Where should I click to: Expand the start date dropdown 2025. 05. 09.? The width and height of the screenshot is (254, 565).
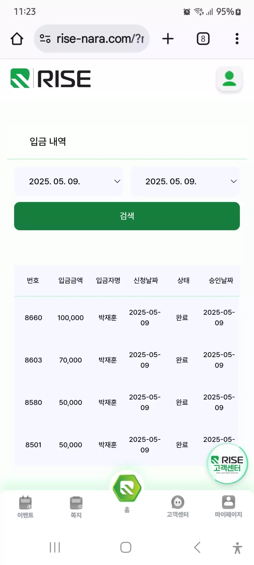pyautogui.click(x=69, y=182)
